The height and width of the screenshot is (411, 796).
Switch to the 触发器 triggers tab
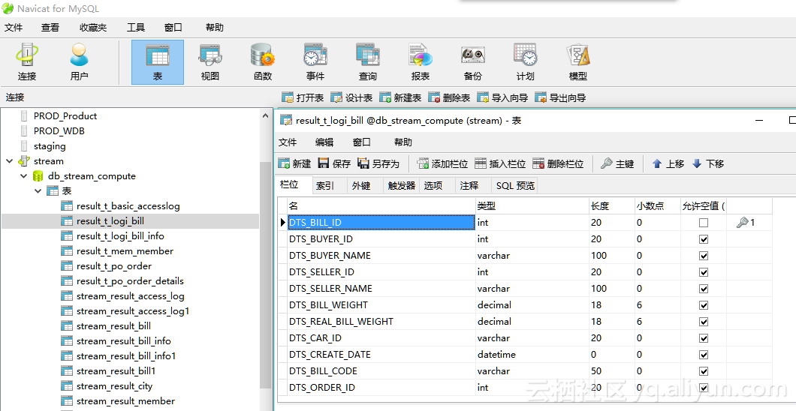(402, 186)
